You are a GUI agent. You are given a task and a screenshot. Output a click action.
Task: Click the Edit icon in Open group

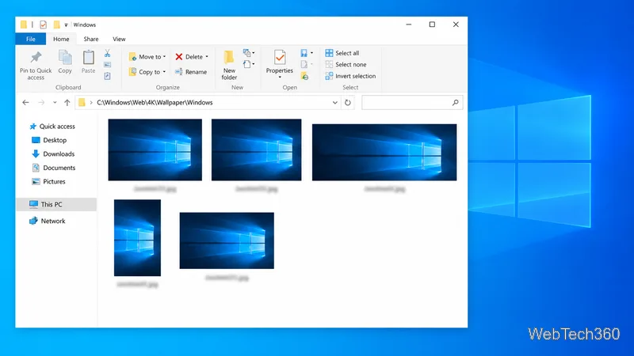304,64
